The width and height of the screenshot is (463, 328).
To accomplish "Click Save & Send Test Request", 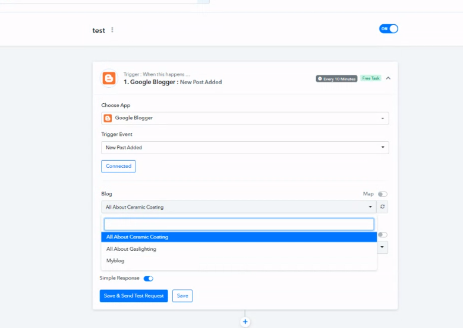I will coord(134,295).
